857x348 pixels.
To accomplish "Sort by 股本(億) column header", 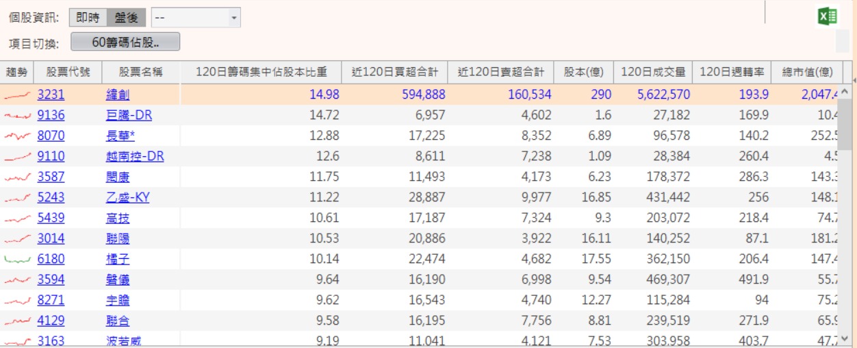I will pos(583,72).
